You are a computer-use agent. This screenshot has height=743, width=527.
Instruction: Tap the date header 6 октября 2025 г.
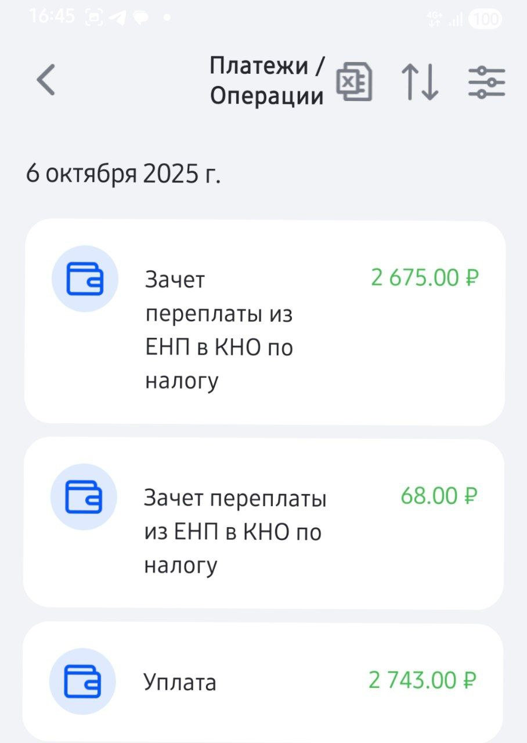tap(123, 174)
